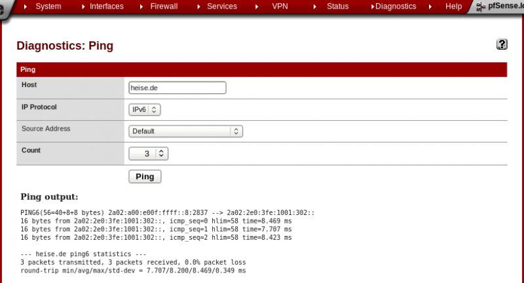The width and height of the screenshot is (524, 283).
Task: Click the arrow icon before Help
Action: pos(430,7)
